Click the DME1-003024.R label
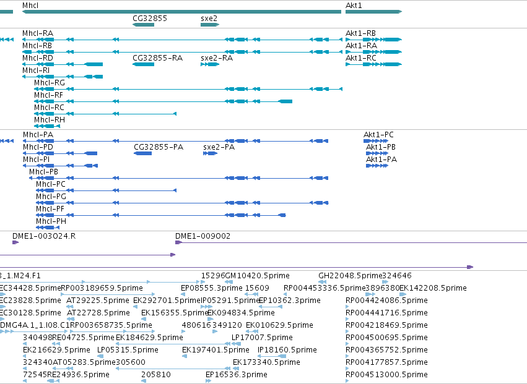 (x=44, y=236)
